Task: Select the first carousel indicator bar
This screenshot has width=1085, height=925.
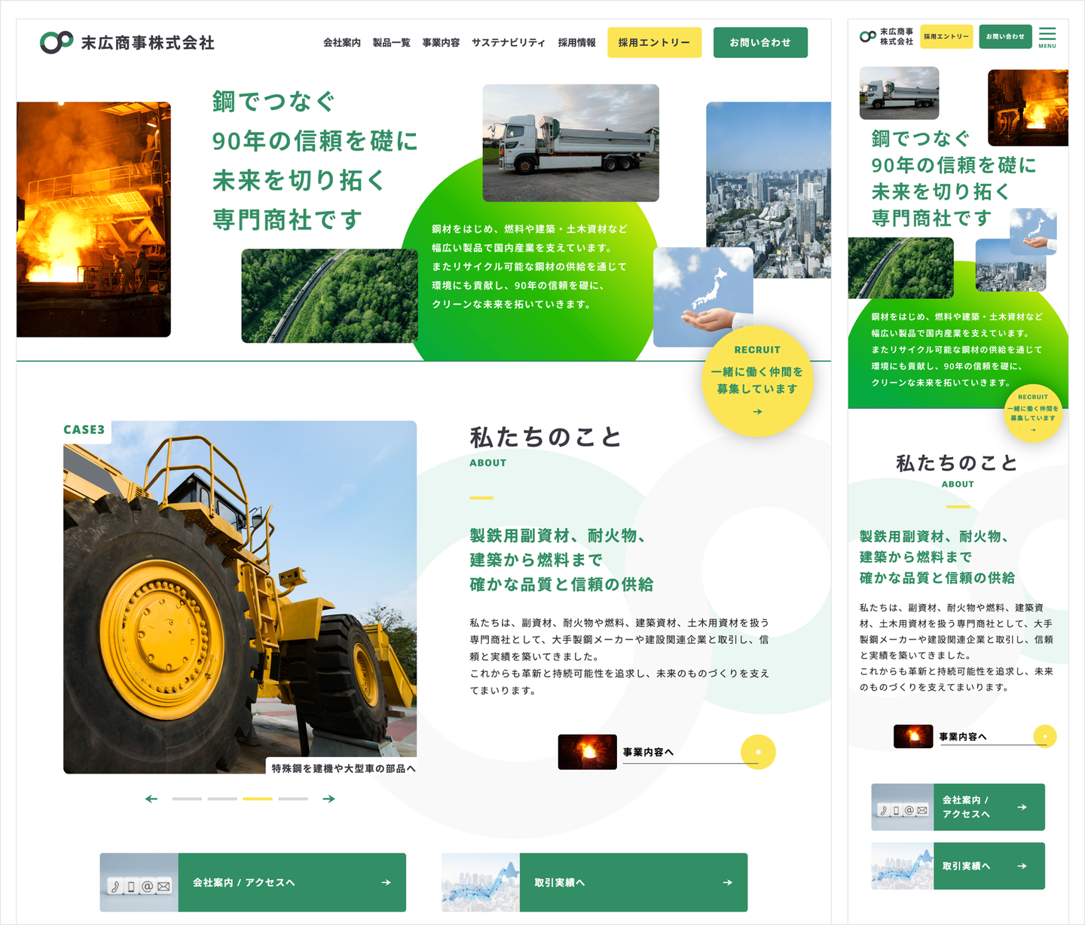Action: (x=187, y=798)
